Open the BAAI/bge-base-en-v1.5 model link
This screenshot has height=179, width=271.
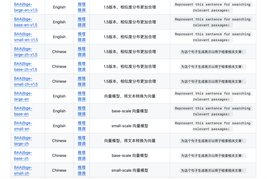[x=26, y=22]
